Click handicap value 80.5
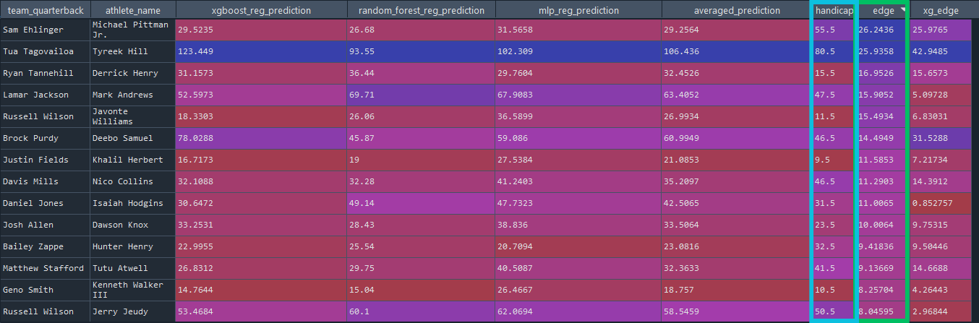 click(x=834, y=52)
